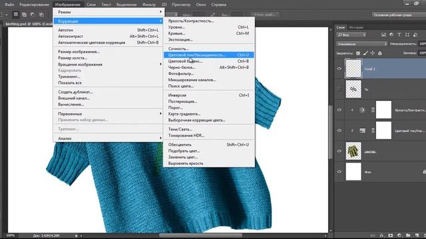The image size is (426, 239).
Task: Click the mask link icon on Цветовой тон layer
Action: 373,130
